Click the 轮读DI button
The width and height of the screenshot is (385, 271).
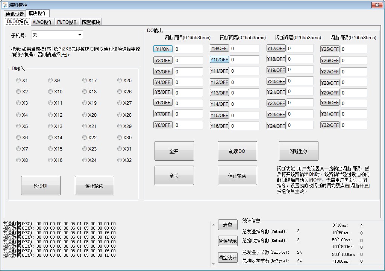coord(41,186)
